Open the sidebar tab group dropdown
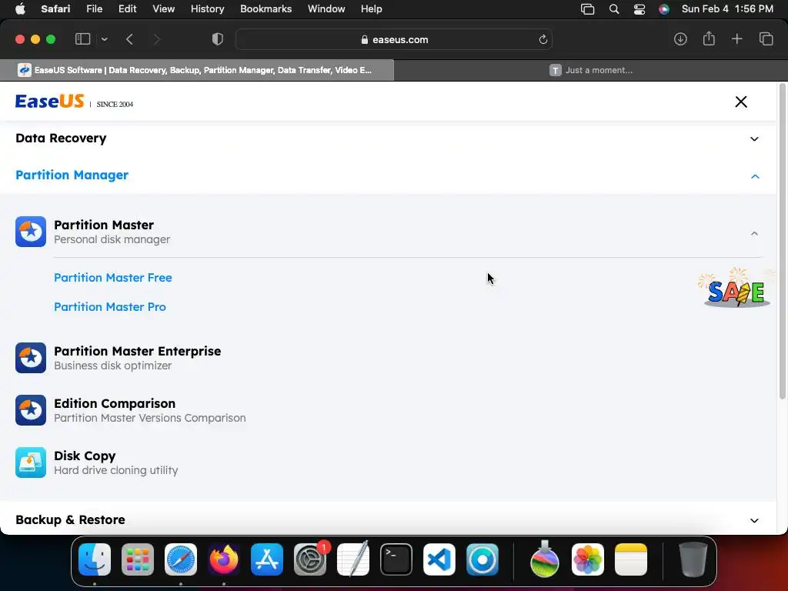 click(104, 39)
